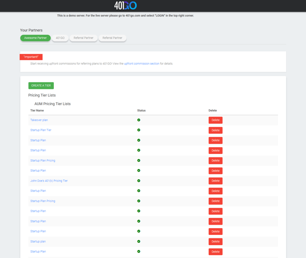Open the upfront commission section link
Viewport: 306px width, 258px height.
click(x=141, y=64)
